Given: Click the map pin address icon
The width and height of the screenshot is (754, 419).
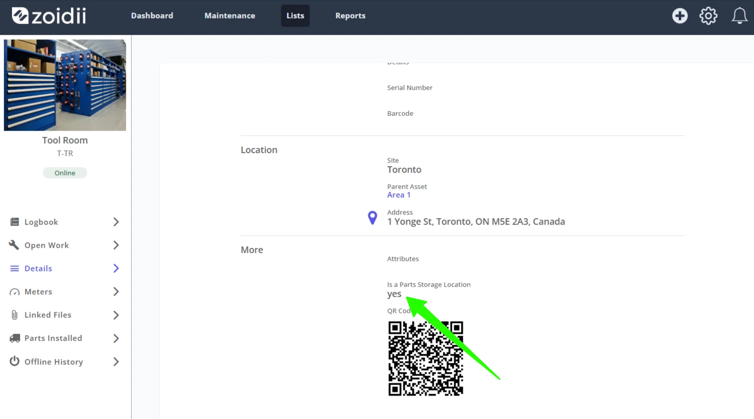Looking at the screenshot, I should click(372, 218).
